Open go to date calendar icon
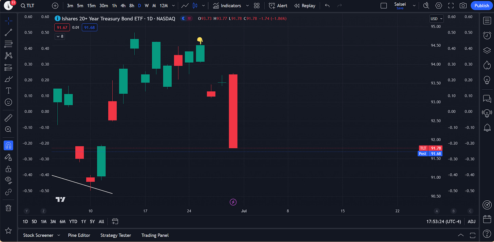Screen dimensions: 494x242 click(x=115, y=221)
